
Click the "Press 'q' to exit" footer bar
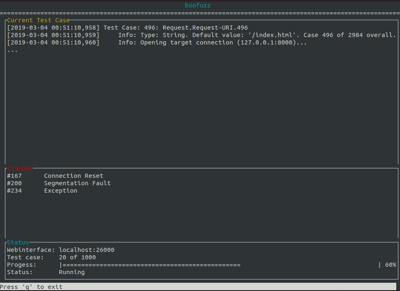click(x=198, y=286)
